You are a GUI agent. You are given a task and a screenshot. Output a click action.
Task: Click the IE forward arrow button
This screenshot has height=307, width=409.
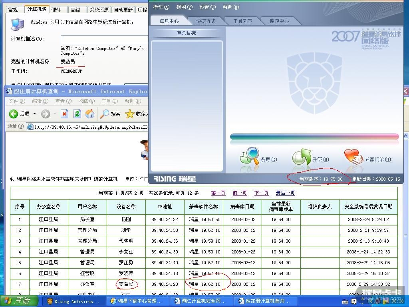coord(46,114)
